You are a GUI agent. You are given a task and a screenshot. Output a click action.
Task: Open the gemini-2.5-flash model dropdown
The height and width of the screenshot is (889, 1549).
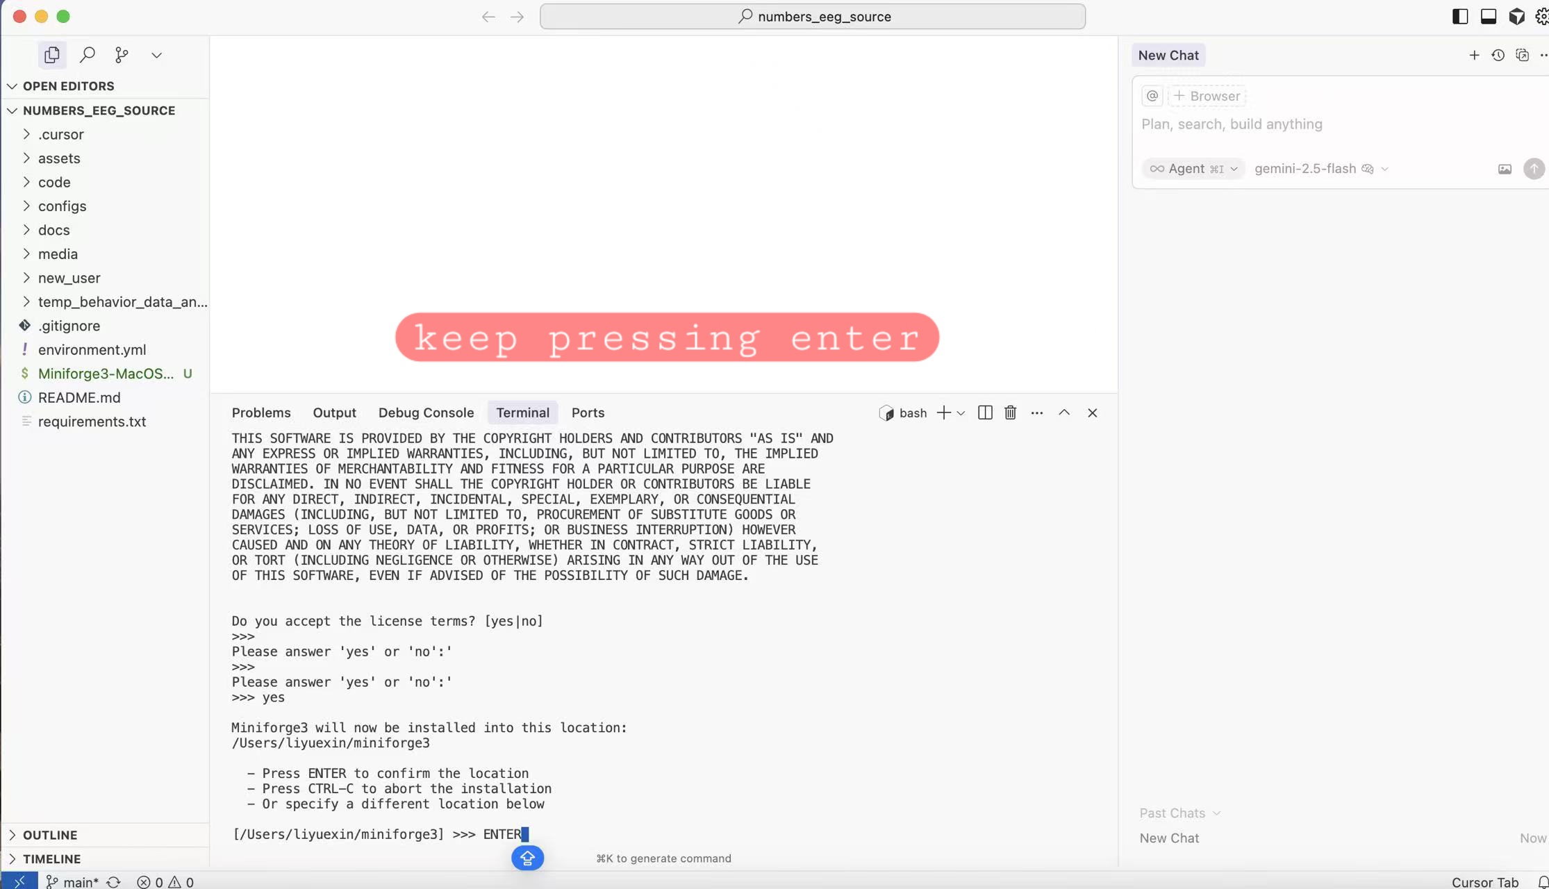click(x=1320, y=169)
